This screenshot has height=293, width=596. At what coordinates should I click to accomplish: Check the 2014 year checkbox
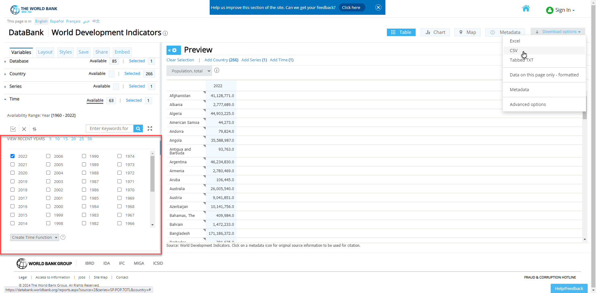(x=13, y=223)
